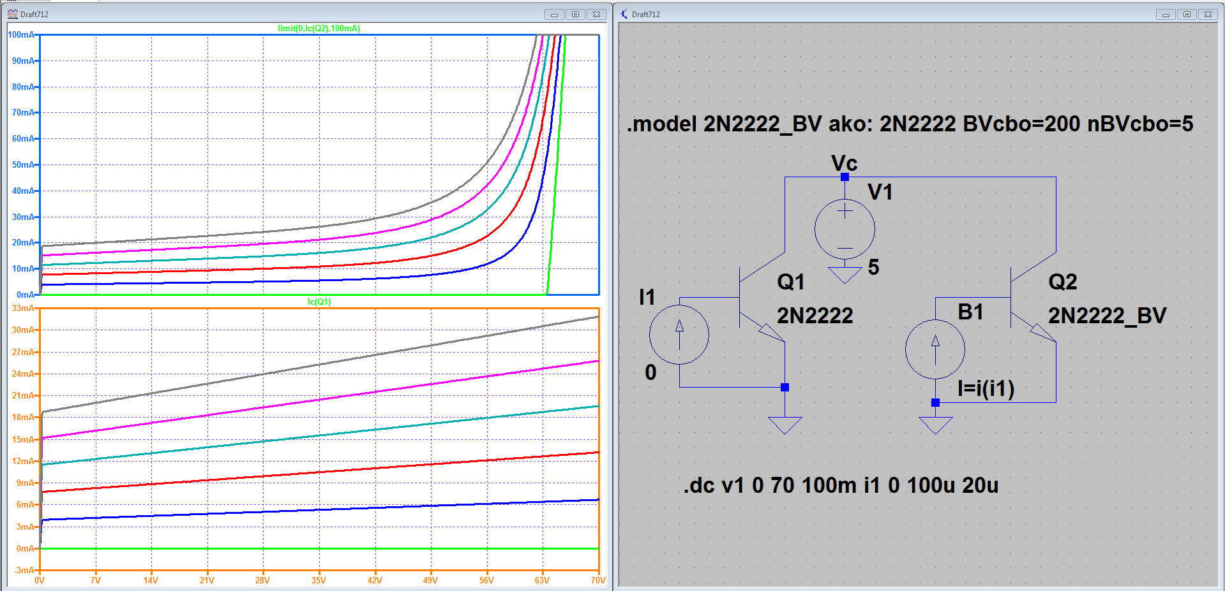1225x591 pixels.
Task: Close the schematic window
Action: click(x=1208, y=14)
